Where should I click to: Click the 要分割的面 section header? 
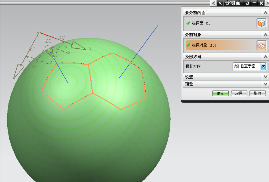tap(223, 13)
